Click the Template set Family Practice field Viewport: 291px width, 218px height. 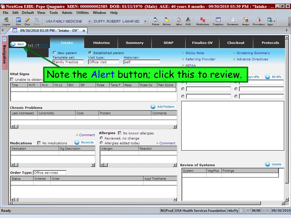[x=68, y=62]
